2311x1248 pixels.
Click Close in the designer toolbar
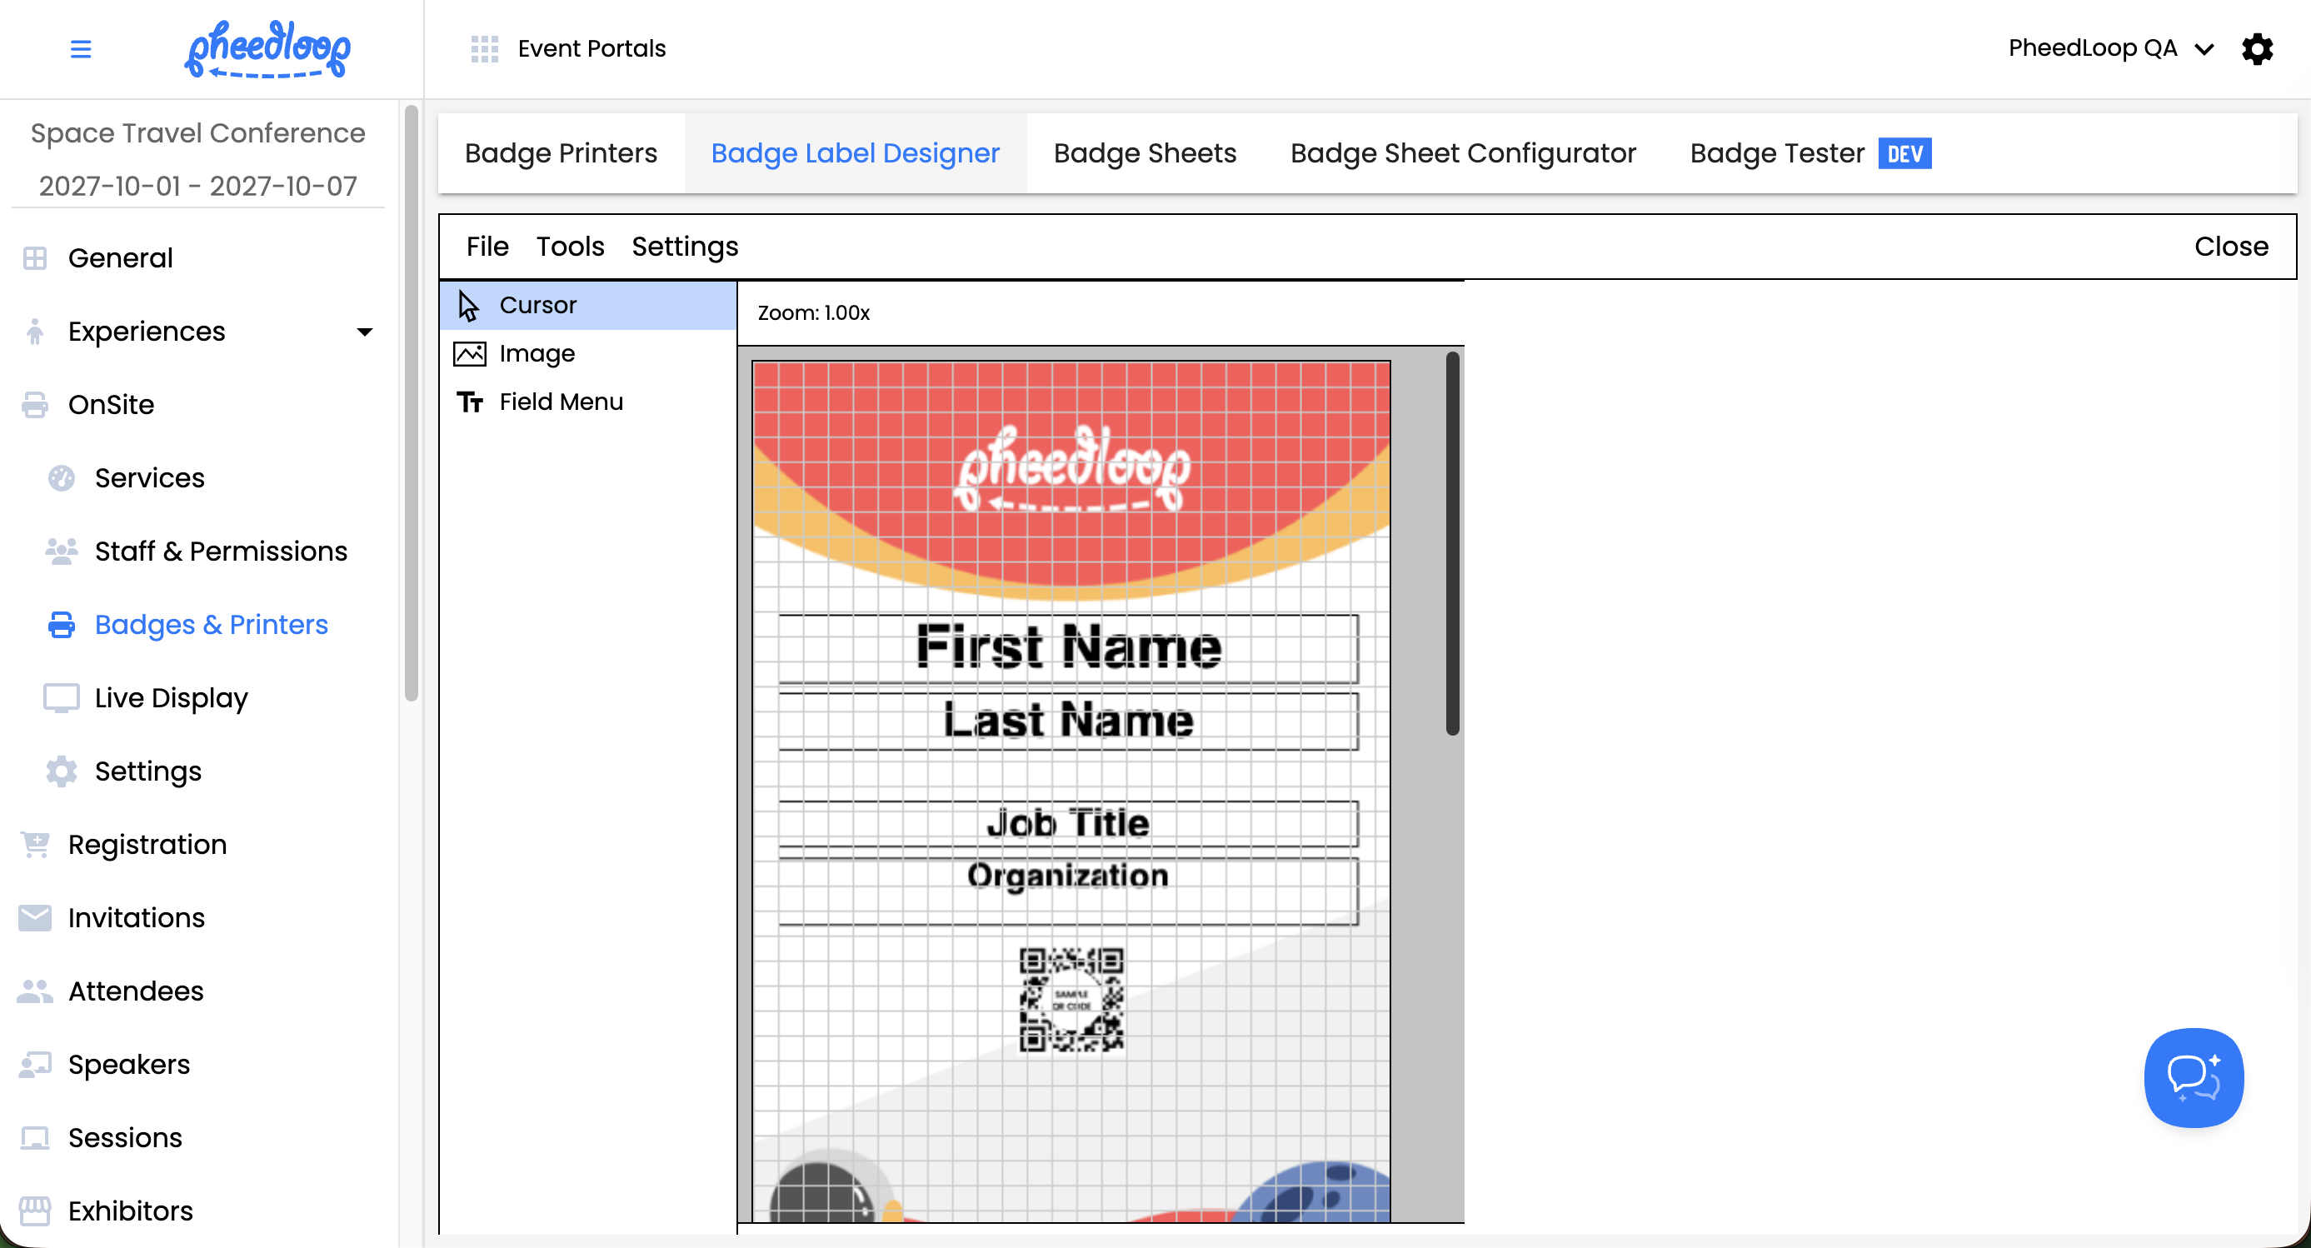click(x=2230, y=247)
